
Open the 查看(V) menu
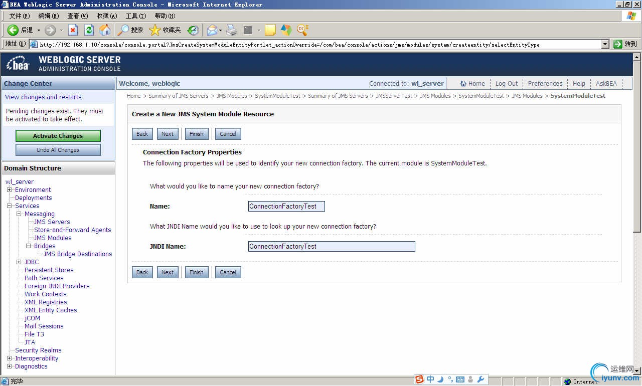point(77,16)
